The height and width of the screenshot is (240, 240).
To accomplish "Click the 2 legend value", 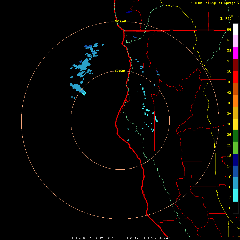I will click(x=230, y=198).
